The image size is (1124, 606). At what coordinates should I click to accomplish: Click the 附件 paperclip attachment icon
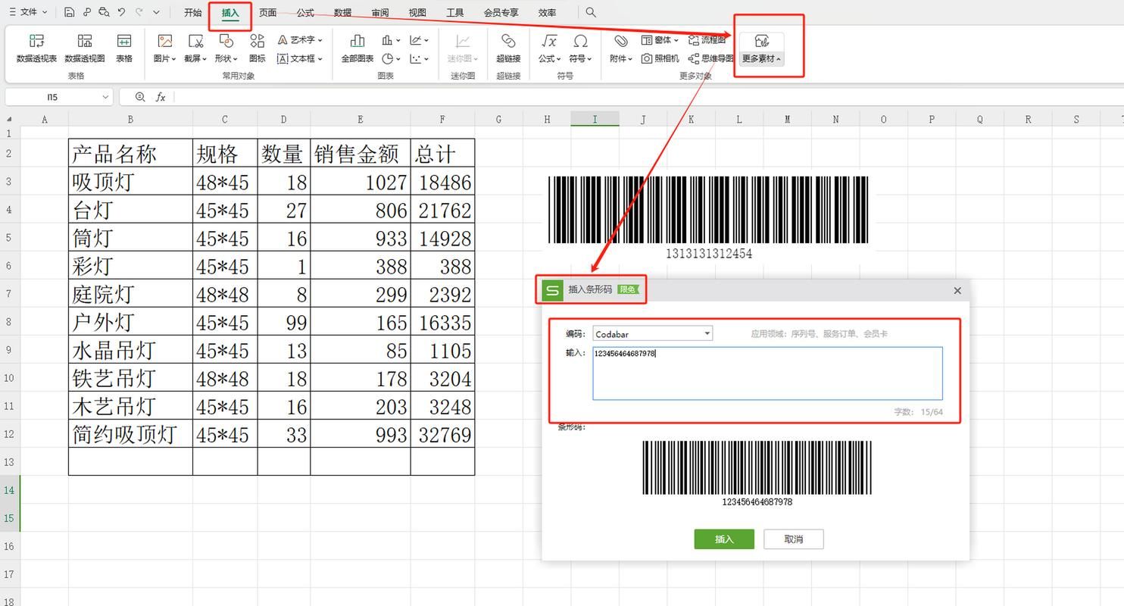(x=620, y=41)
